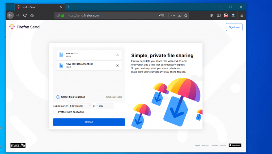272x154 pixels.
Task: Click the Upload button
Action: point(89,122)
